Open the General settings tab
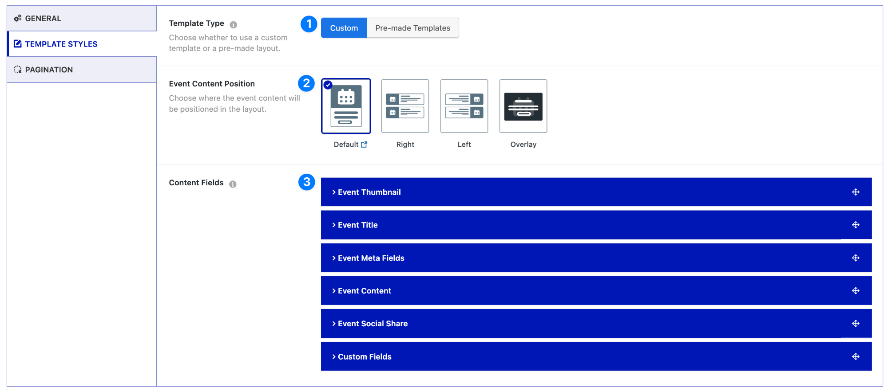The width and height of the screenshot is (888, 391). pyautogui.click(x=43, y=19)
